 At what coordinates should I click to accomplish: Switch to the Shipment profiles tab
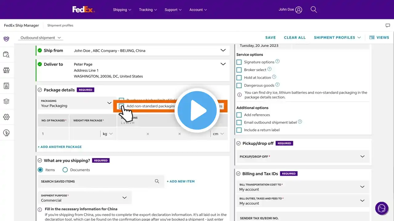(x=60, y=25)
